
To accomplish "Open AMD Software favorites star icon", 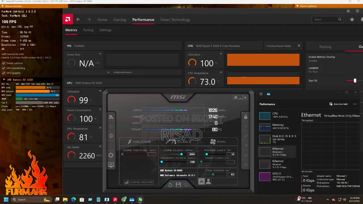I will 352,20.
